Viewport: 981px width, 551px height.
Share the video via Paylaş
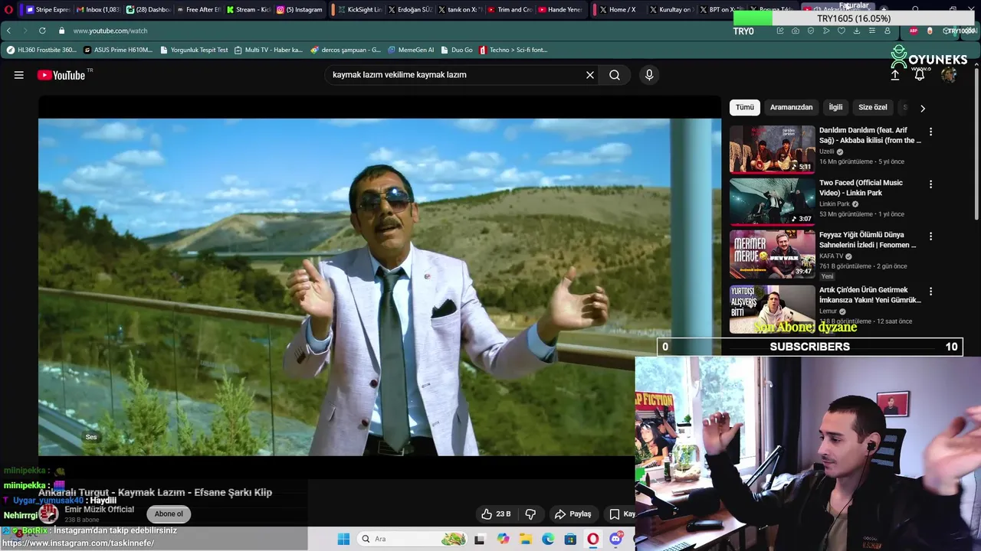tap(573, 514)
